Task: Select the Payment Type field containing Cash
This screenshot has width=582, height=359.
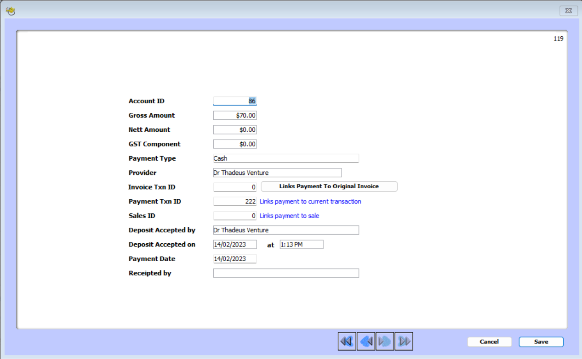Action: click(x=285, y=158)
